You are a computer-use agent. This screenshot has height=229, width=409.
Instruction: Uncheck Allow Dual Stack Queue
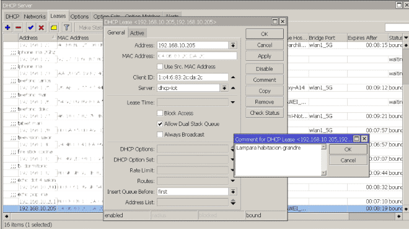160,123
